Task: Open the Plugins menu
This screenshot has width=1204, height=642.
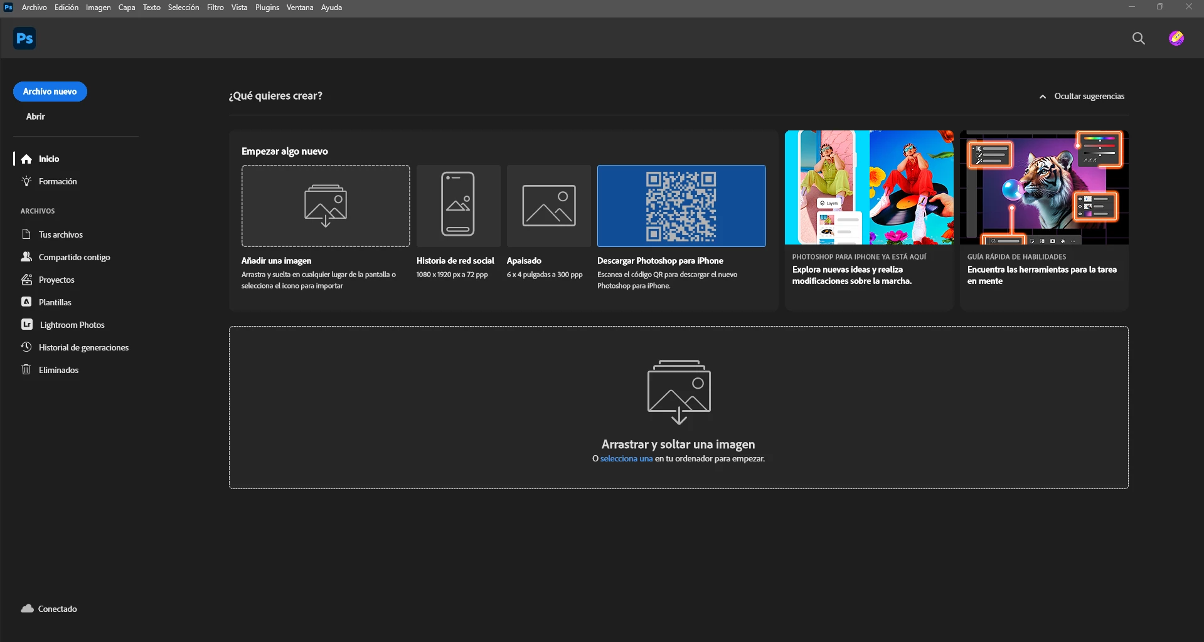Action: pyautogui.click(x=267, y=8)
